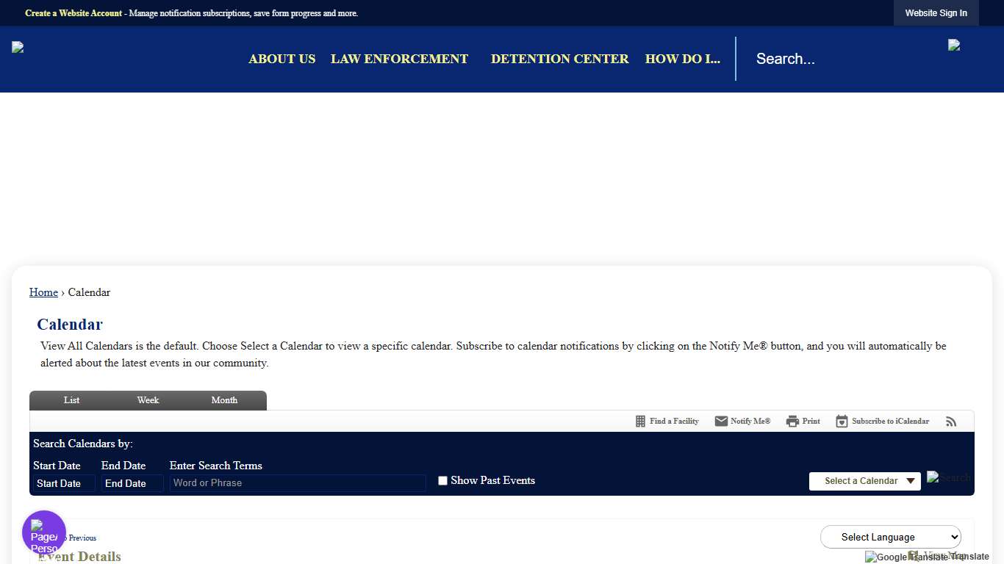Click the Find a Facility grid icon
1004x564 pixels.
point(640,422)
